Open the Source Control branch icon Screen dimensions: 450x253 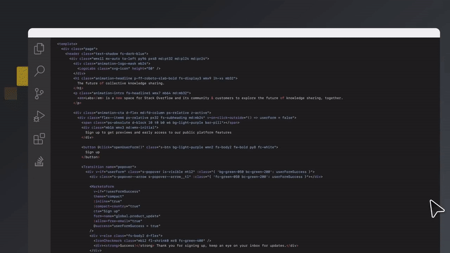tap(39, 93)
